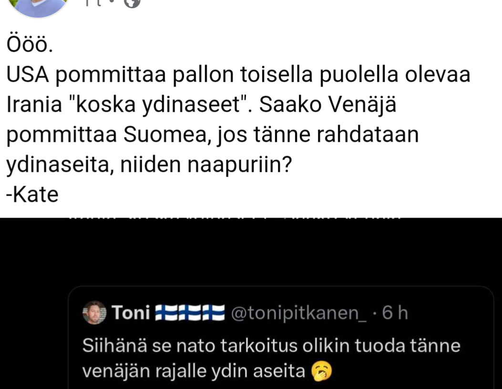Click the "Ööö." opening line
The image size is (502, 389).
(30, 45)
